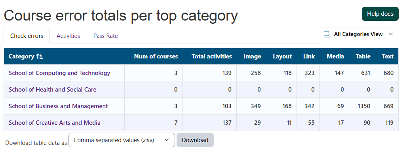Select the 90 table errors cell
405x152 pixels.
[362, 123]
